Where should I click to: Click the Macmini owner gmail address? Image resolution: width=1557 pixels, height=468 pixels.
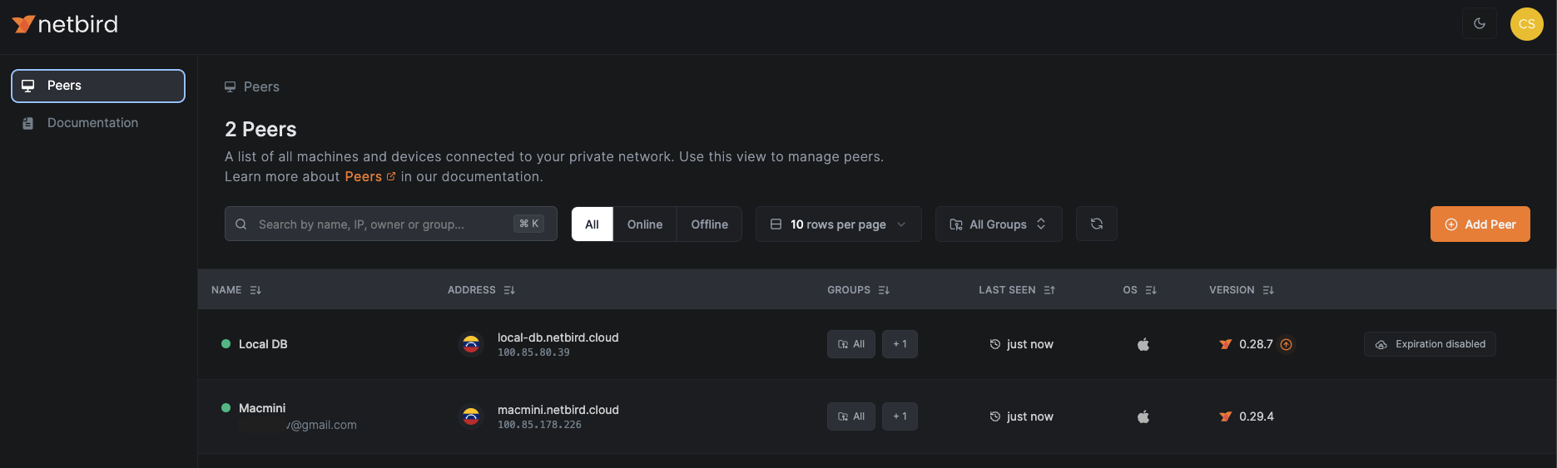(x=321, y=425)
